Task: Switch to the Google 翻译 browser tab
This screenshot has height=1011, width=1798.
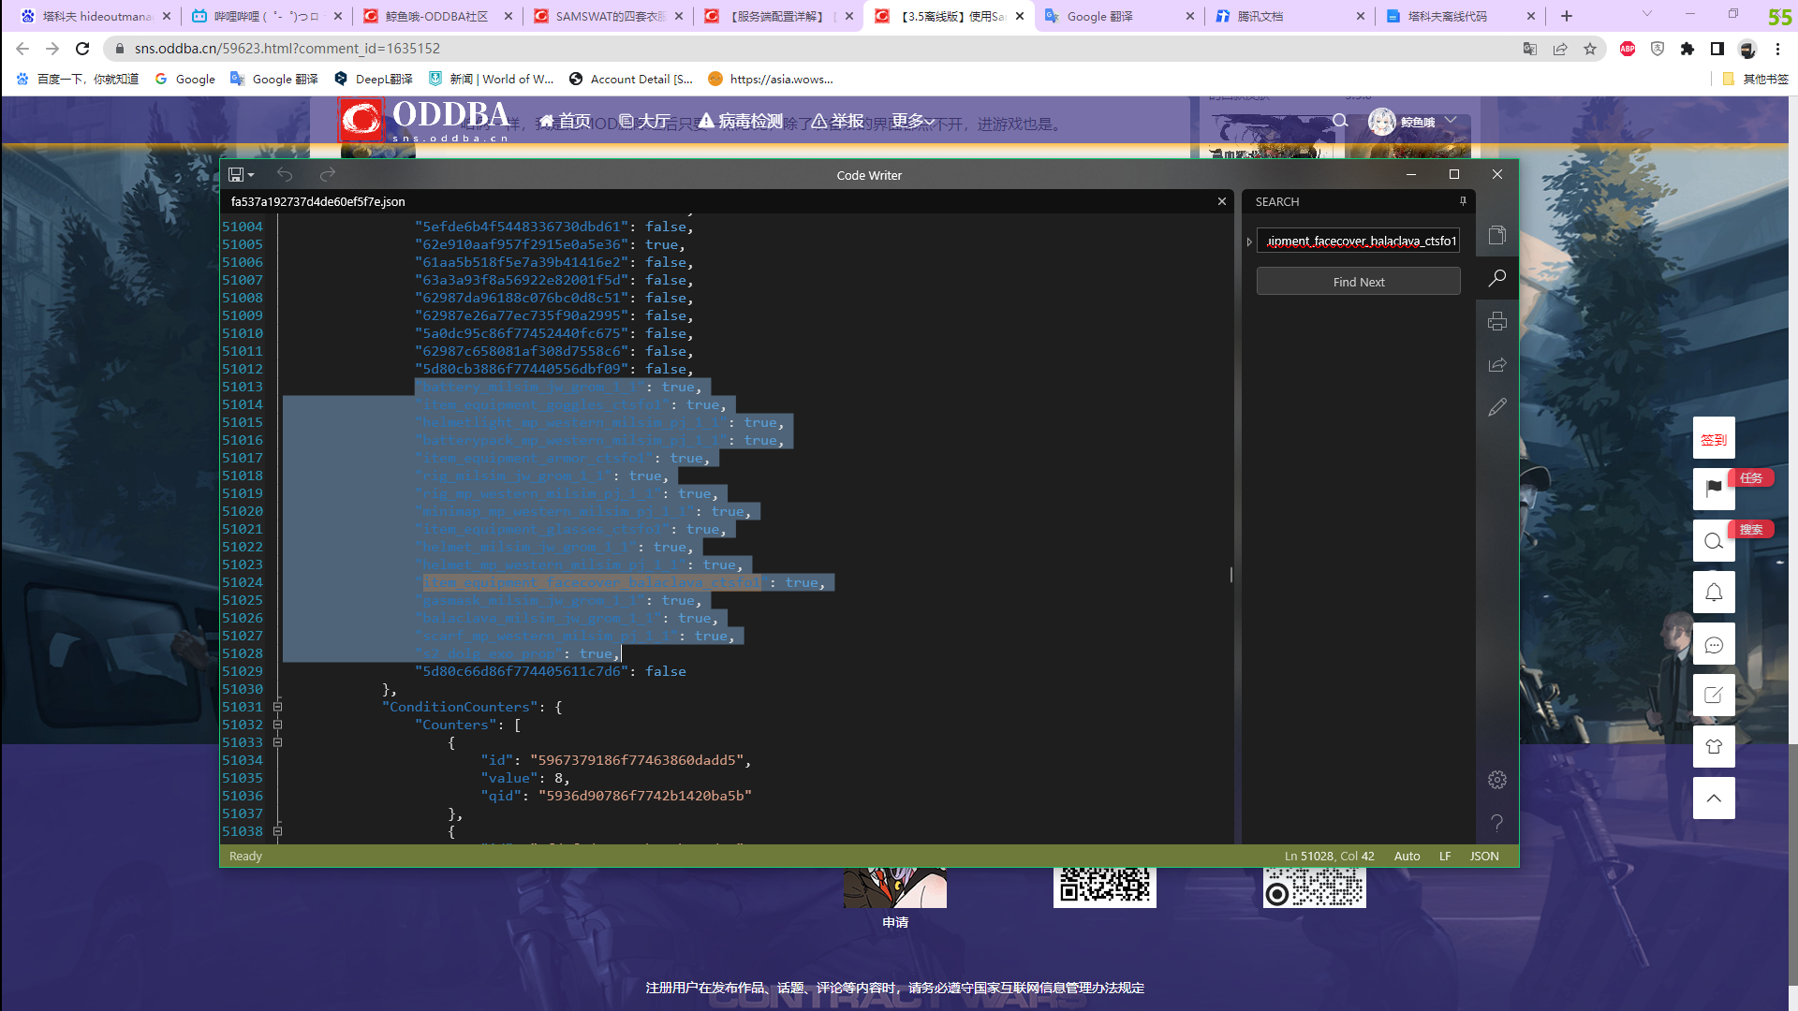Action: tap(1100, 16)
